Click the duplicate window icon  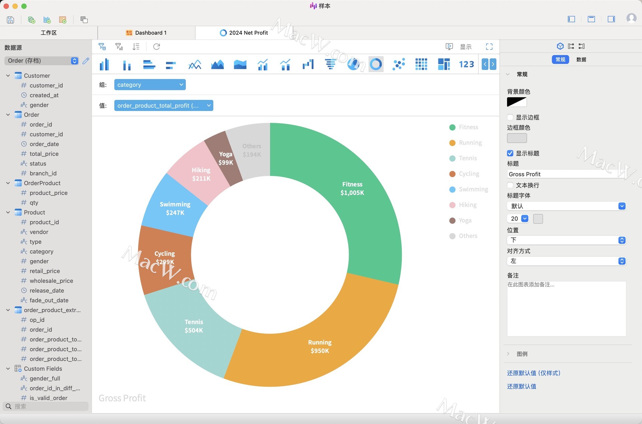tap(84, 20)
